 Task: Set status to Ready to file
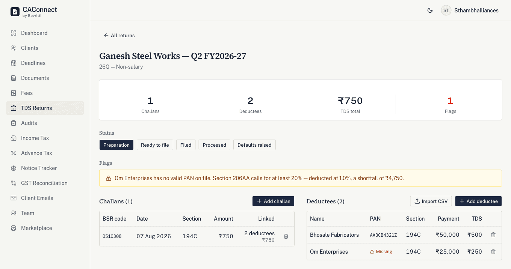click(x=155, y=145)
